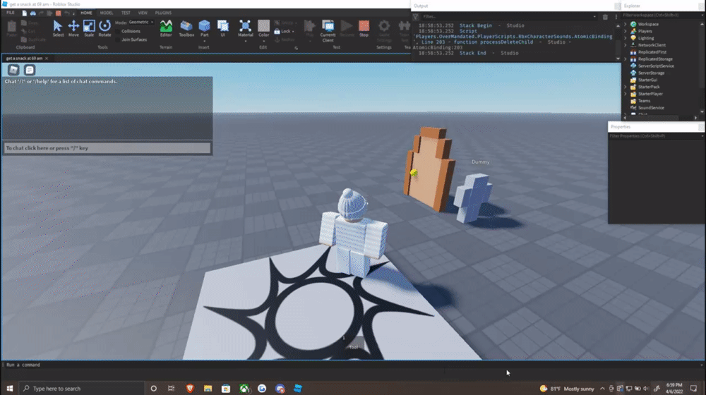This screenshot has height=395, width=706.
Task: Open Windows Start menu
Action: 9,388
